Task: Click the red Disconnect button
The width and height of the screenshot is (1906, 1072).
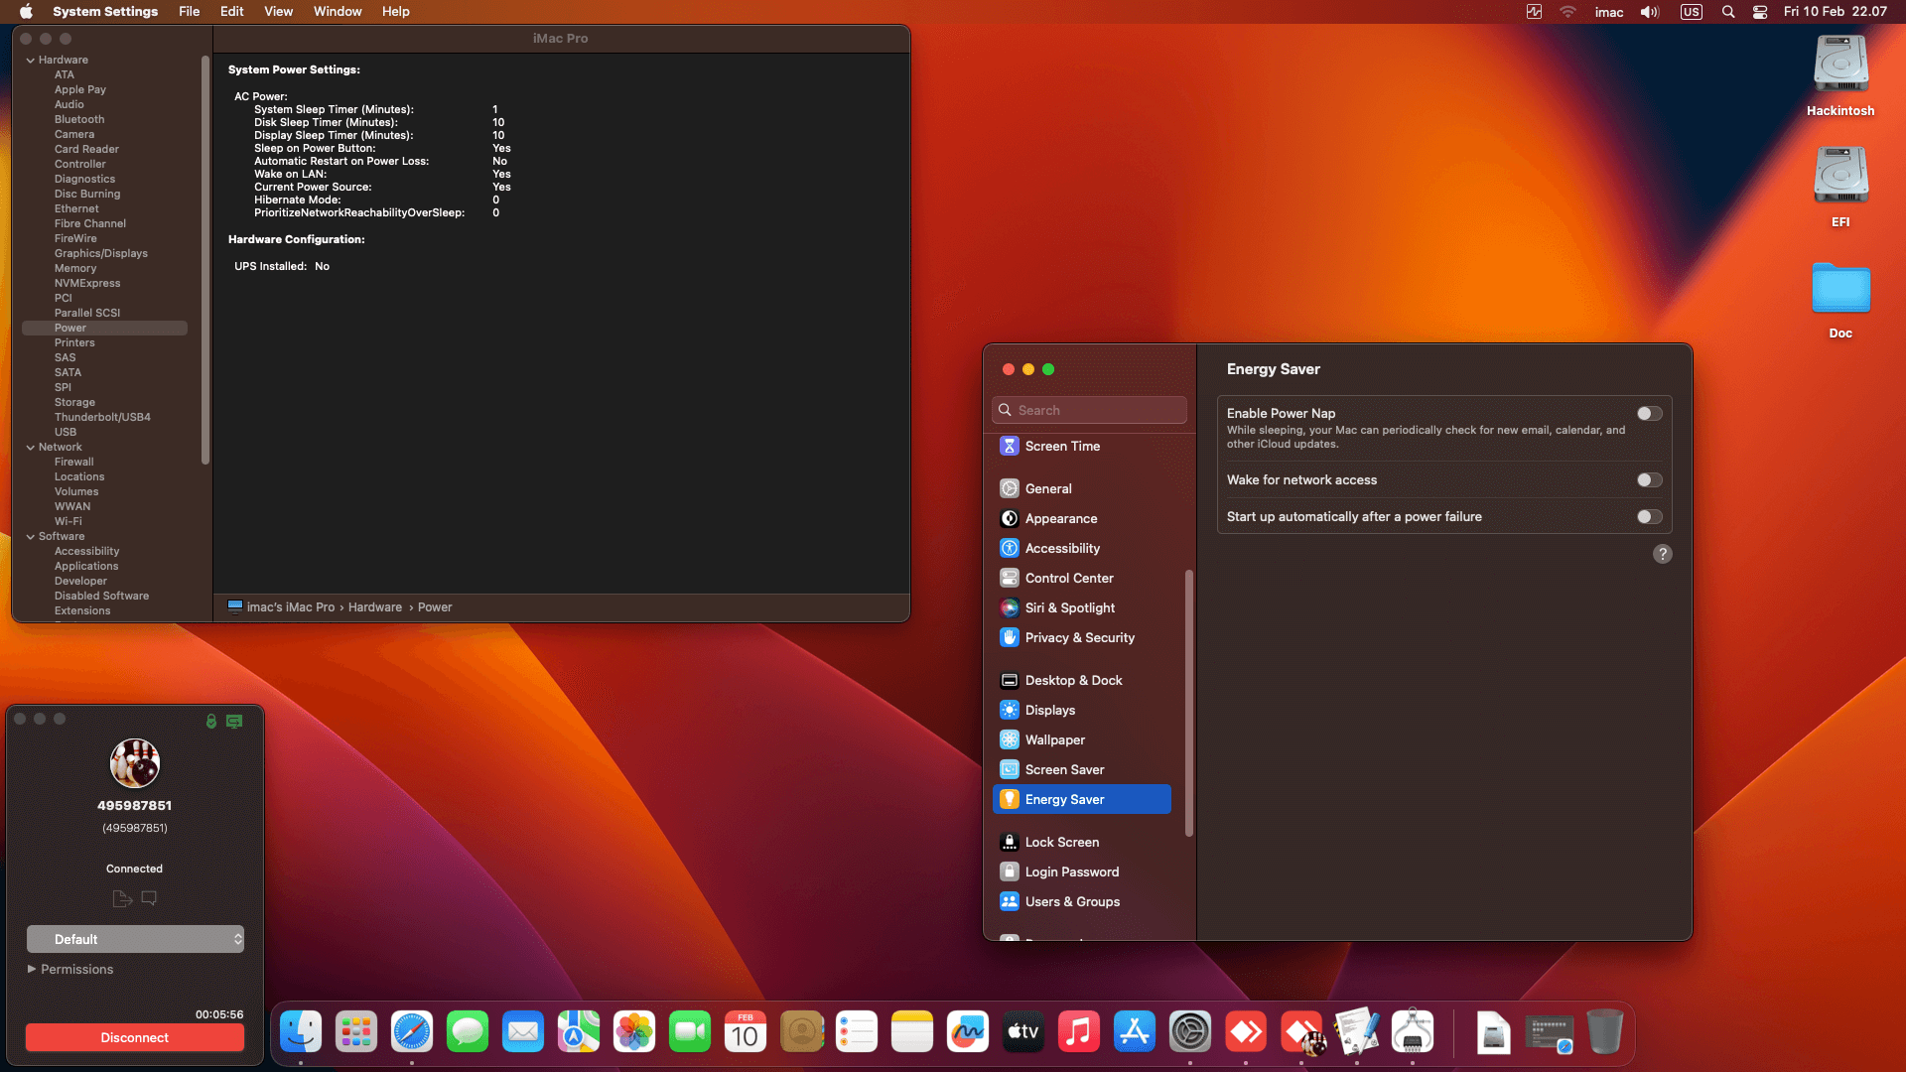Action: click(135, 1037)
